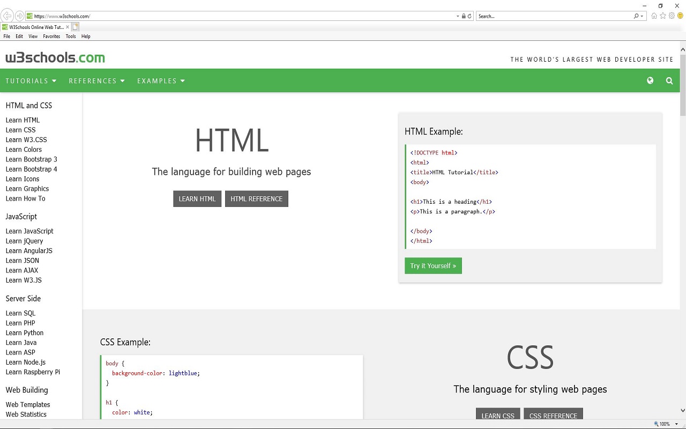
Task: Open the Tools menu
Action: (71, 36)
